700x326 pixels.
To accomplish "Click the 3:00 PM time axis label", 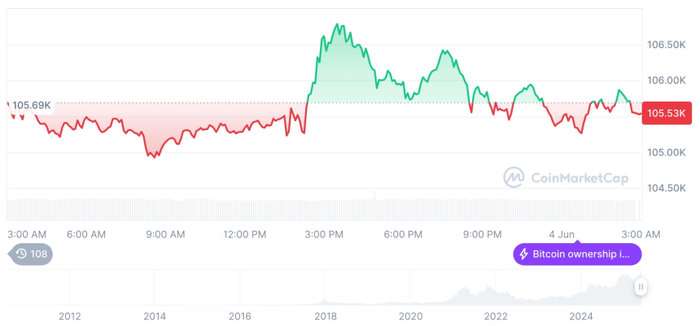I will [x=324, y=234].
